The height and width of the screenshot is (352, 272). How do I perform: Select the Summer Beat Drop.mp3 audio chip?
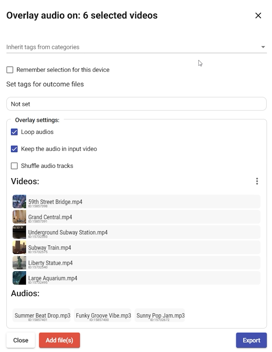pos(42,316)
